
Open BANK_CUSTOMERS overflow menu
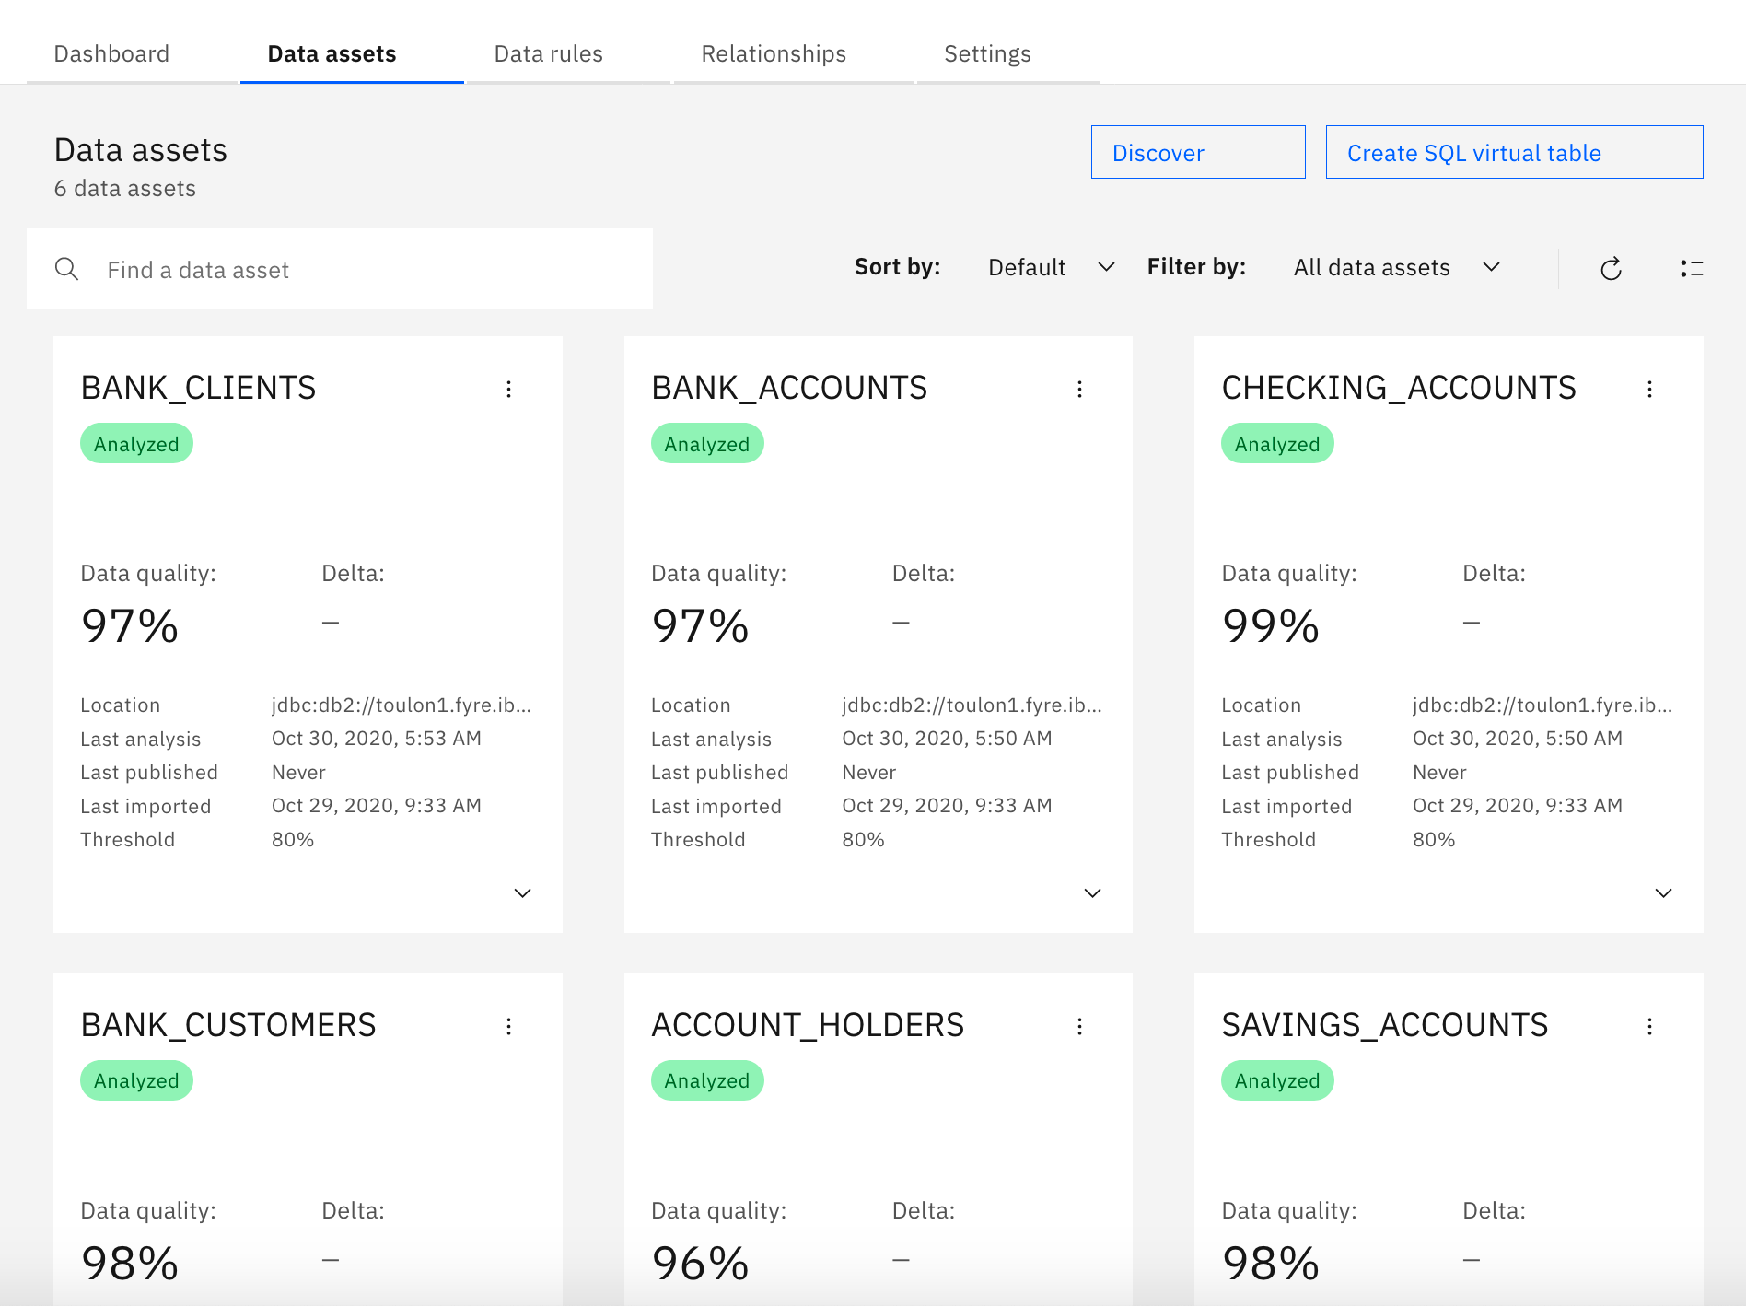click(508, 1026)
